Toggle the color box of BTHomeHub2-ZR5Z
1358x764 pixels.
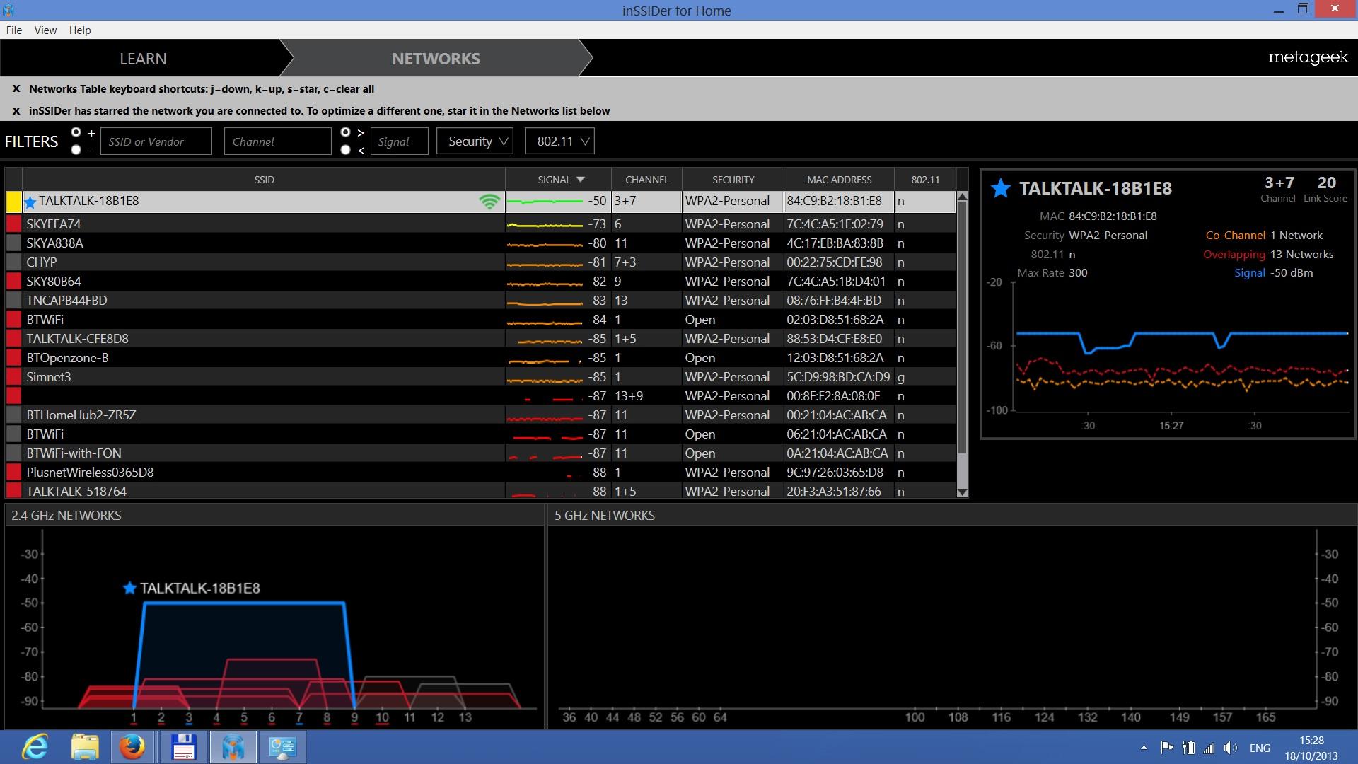coord(13,415)
